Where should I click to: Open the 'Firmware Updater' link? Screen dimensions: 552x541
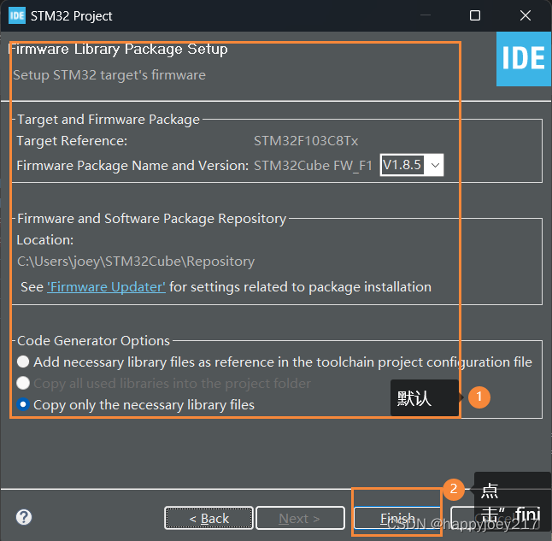(106, 287)
